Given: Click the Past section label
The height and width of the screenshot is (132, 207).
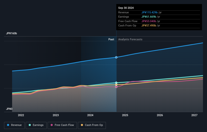Looking at the screenshot, I should (111, 40).
